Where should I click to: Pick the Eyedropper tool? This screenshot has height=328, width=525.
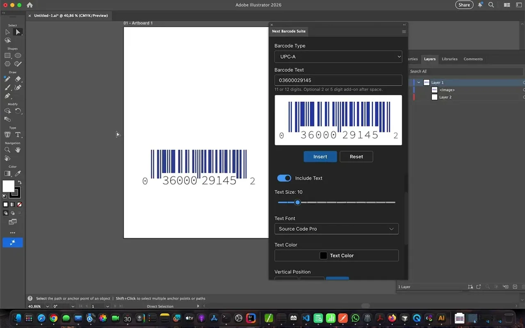click(18, 173)
